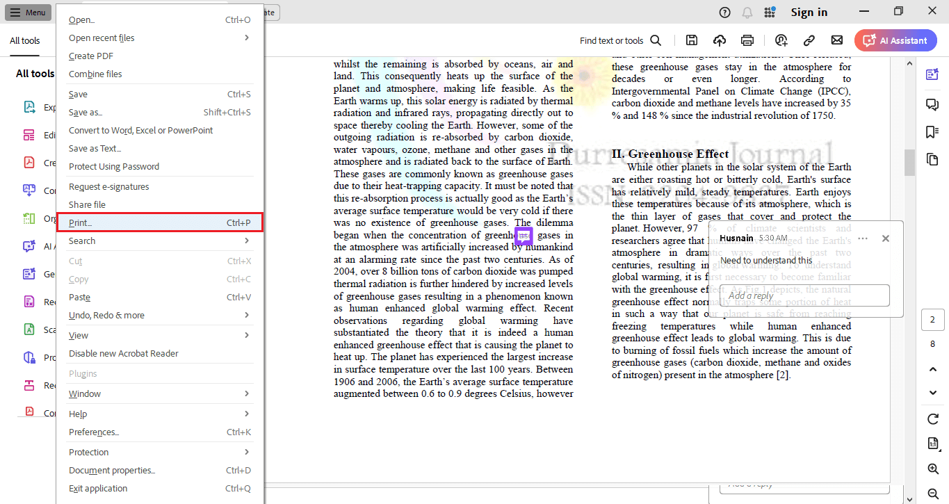Create a shareable link with the link icon
The height and width of the screenshot is (504, 949).
(809, 40)
